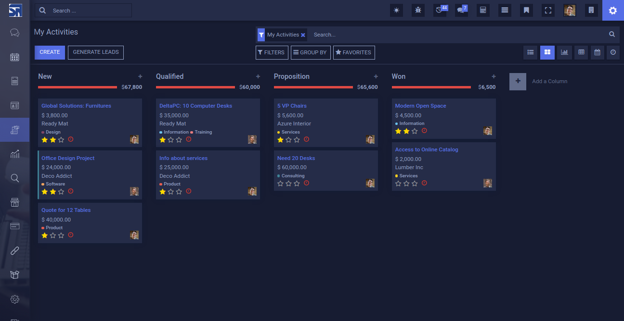Open the bookmark icon in top bar
This screenshot has height=321, width=624.
pyautogui.click(x=526, y=10)
